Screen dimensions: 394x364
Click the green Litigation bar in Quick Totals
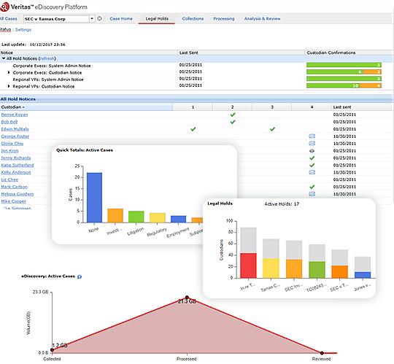point(136,217)
